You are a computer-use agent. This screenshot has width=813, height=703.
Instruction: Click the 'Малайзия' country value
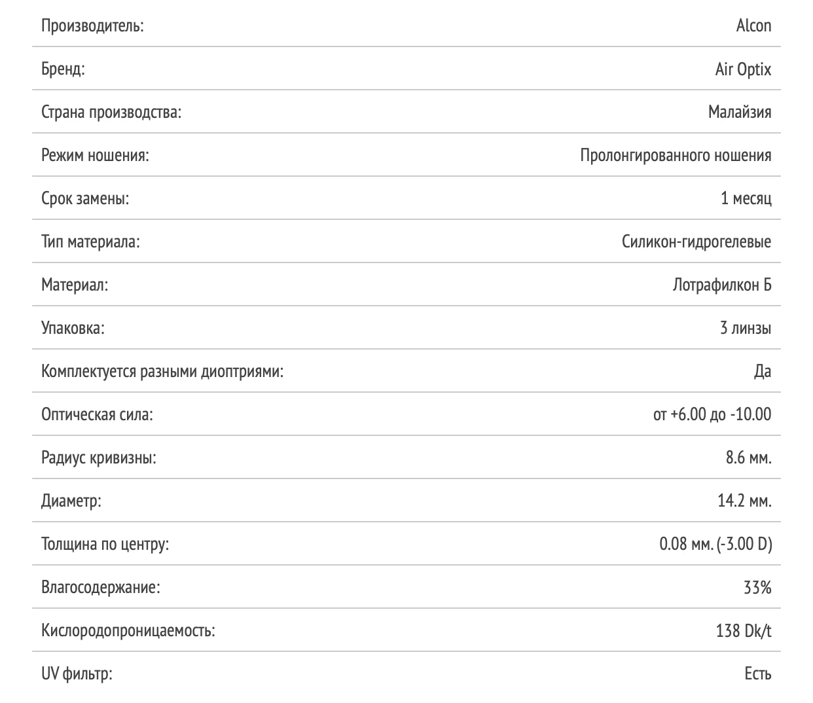pos(740,113)
